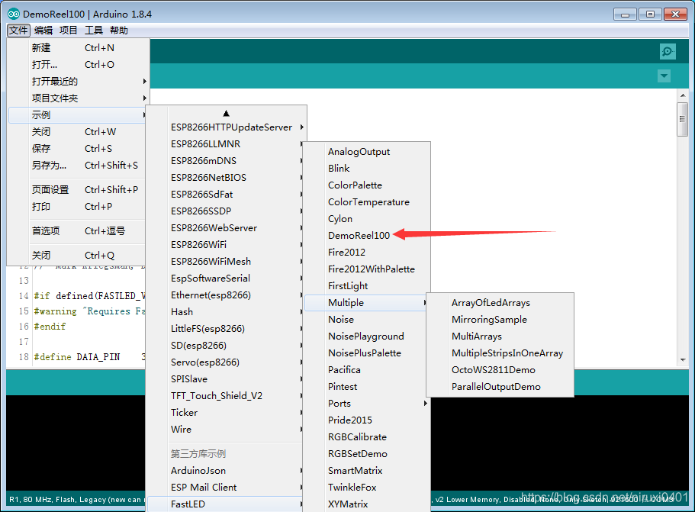Select the Cylon example
This screenshot has width=695, height=512.
[x=367, y=219]
